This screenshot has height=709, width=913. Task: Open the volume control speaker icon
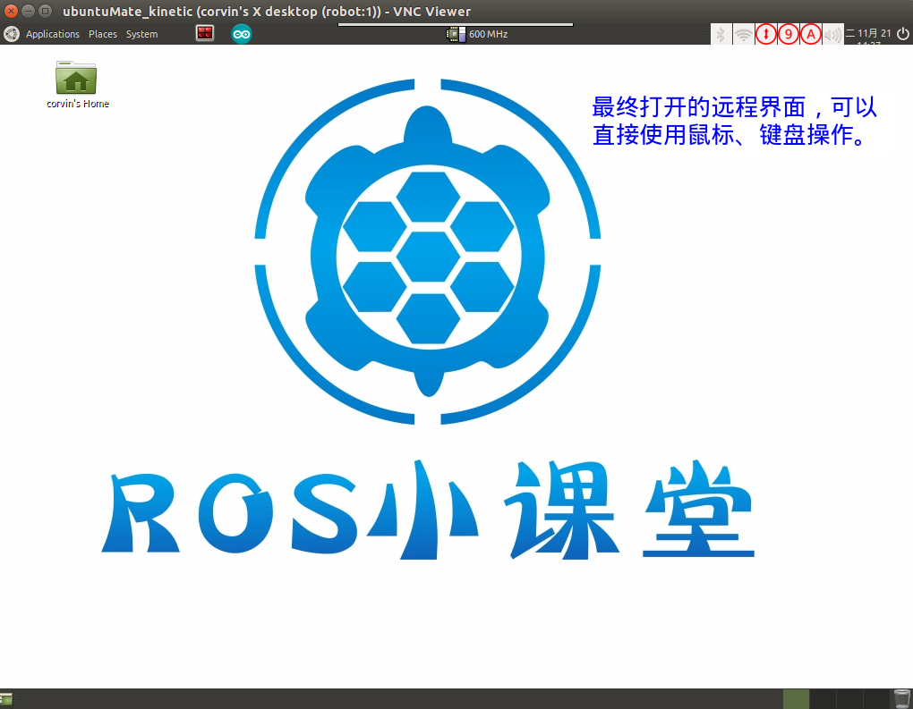tap(832, 34)
